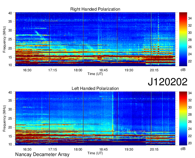Click the "Right Handed Polarization" plot title
Screen dimensions: 195x158
[95, 9]
